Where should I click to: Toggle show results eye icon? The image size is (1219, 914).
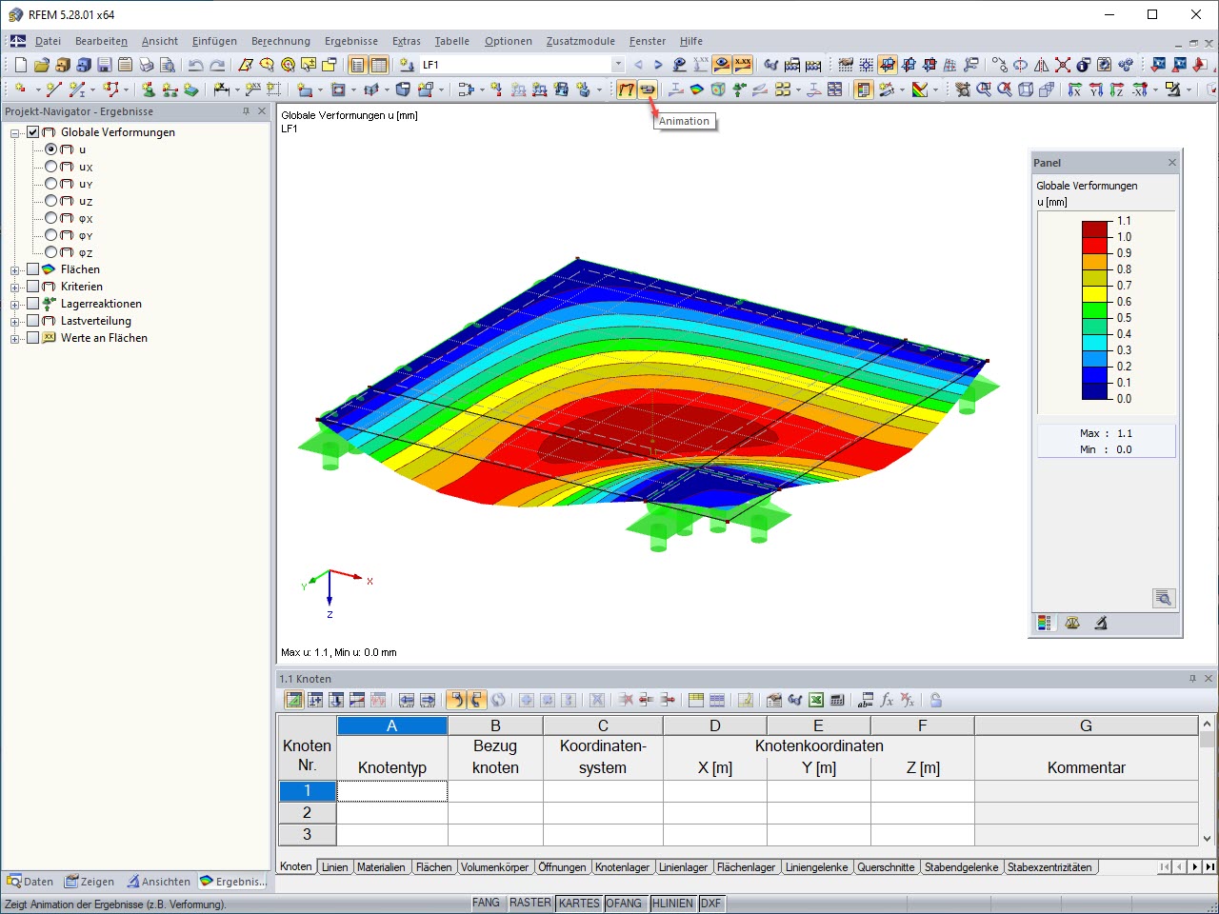click(722, 65)
